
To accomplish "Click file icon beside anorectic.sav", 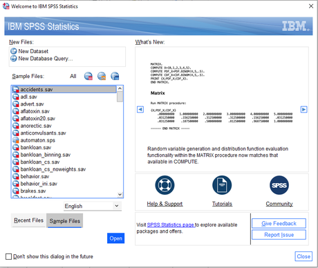I will click(x=16, y=126).
